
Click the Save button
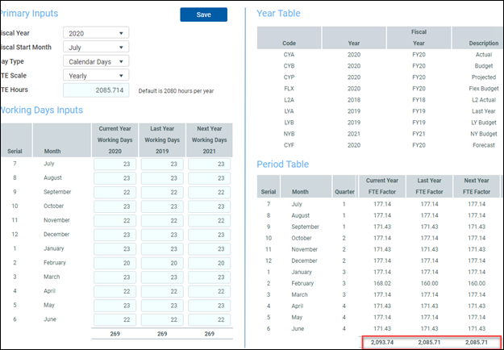(x=203, y=15)
